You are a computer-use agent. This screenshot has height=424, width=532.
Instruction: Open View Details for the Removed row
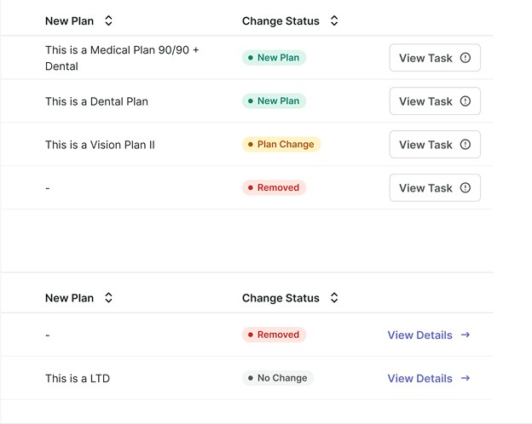[429, 335]
